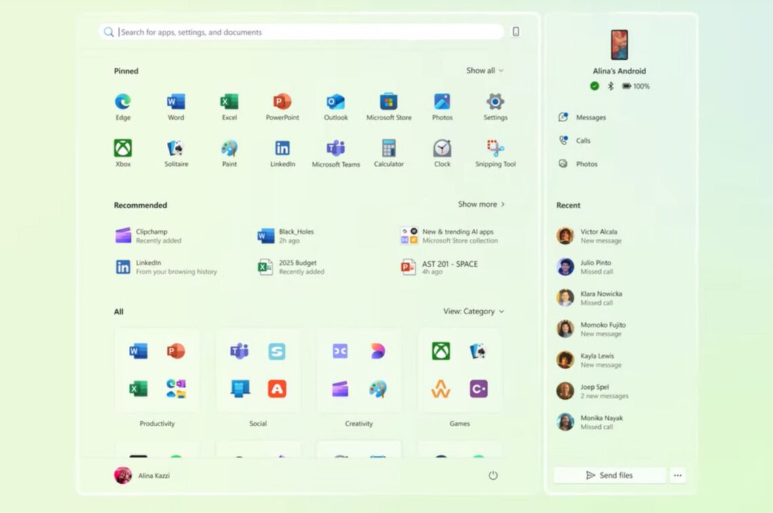
Task: Open Outlook from the pinned grid
Action: pyautogui.click(x=335, y=100)
